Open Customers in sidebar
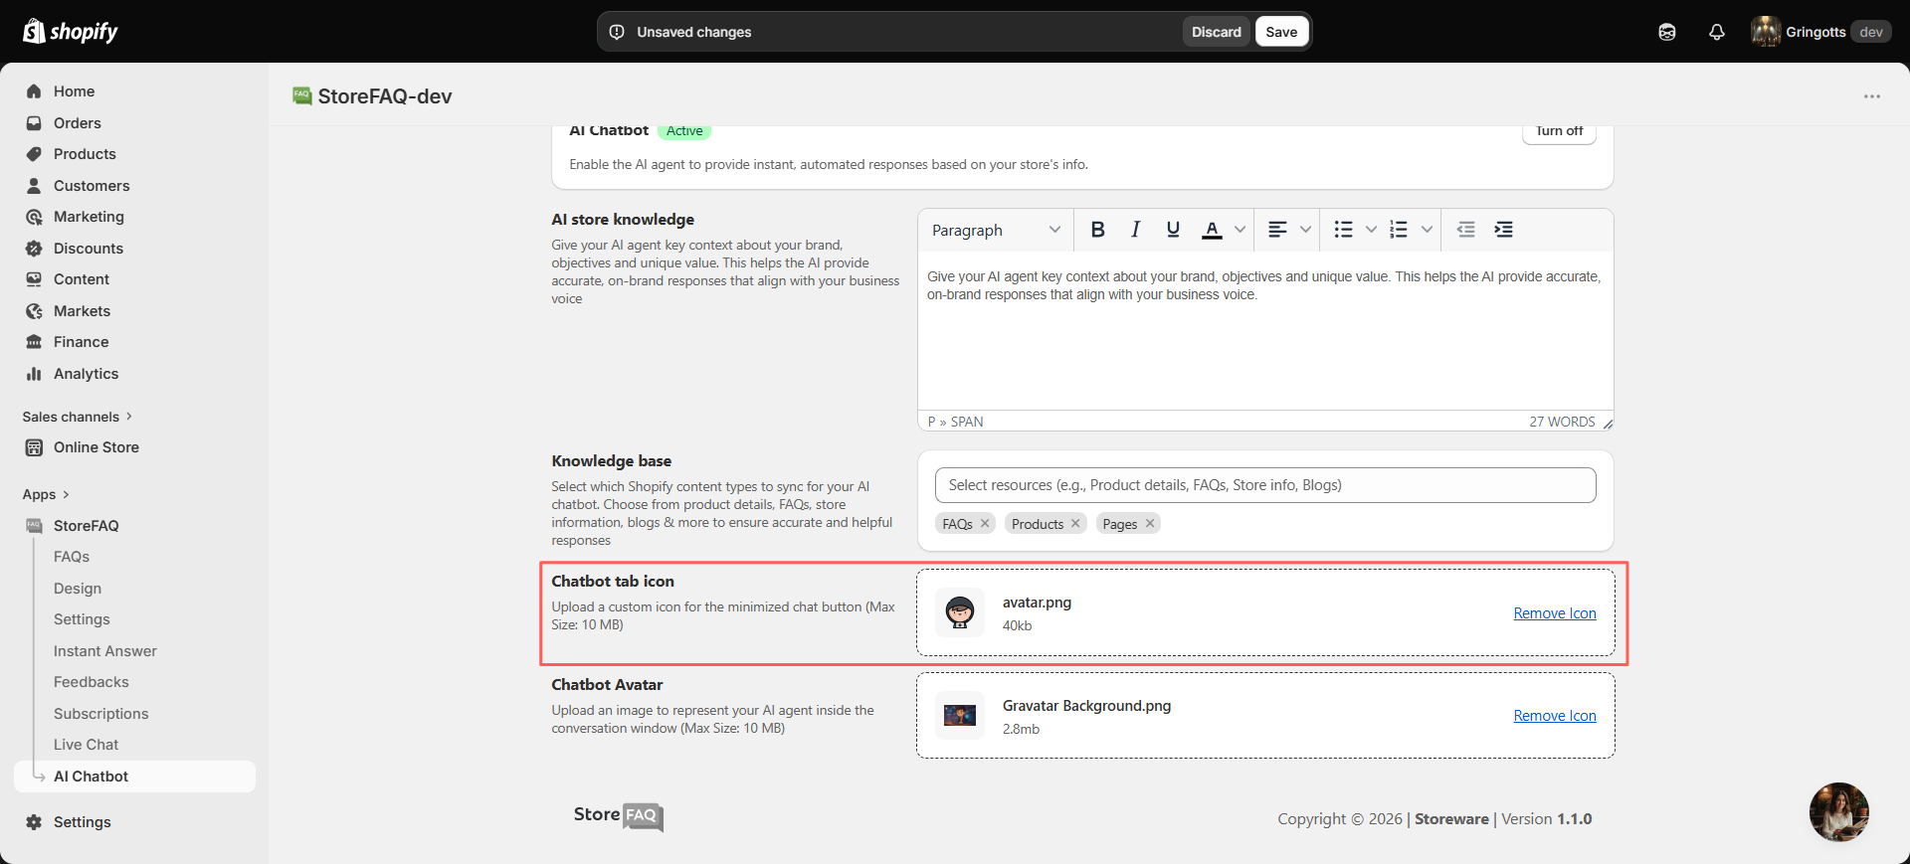 [134, 186]
